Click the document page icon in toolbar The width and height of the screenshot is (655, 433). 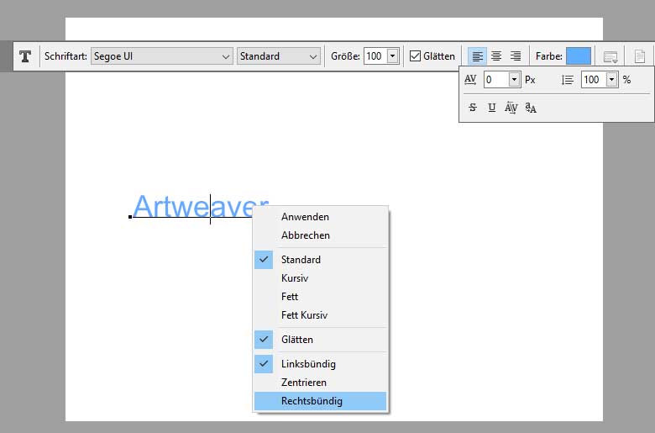tap(640, 56)
